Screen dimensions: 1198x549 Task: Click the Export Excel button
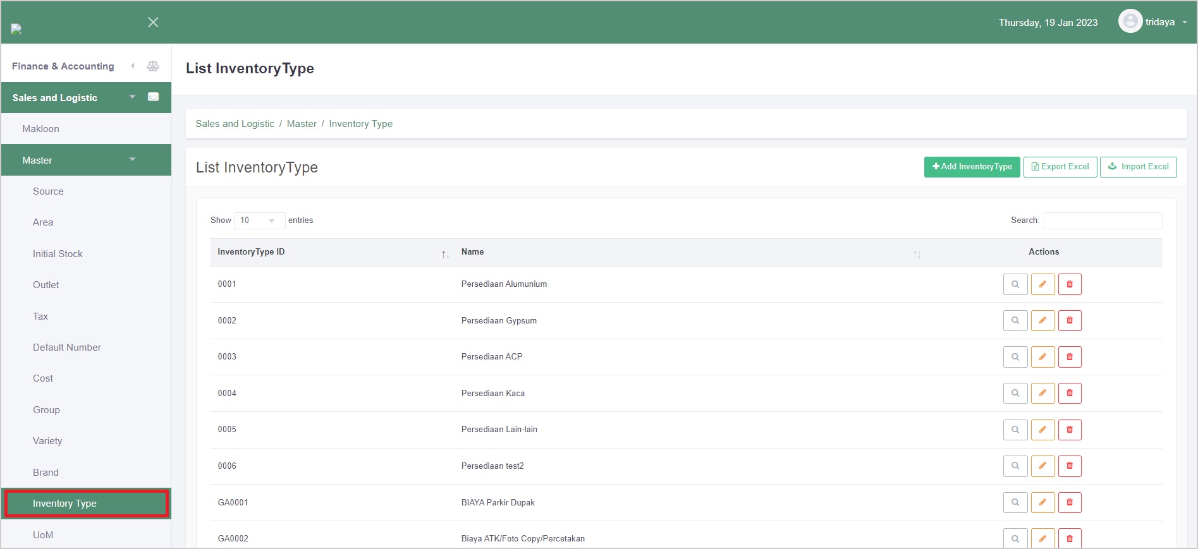click(x=1060, y=167)
